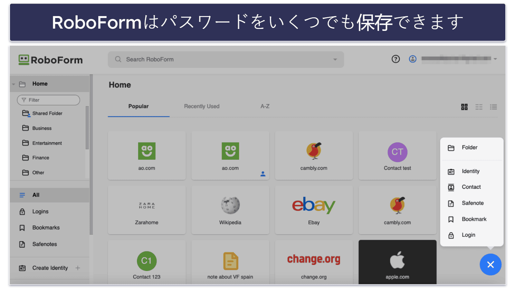
Task: Open the cambly.com tile in second row
Action: 397,210
